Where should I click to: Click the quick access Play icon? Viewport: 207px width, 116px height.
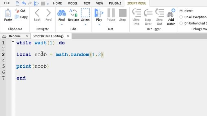tap(36, 4)
